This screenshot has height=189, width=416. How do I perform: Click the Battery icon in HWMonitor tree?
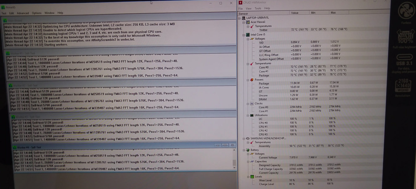[248, 150]
